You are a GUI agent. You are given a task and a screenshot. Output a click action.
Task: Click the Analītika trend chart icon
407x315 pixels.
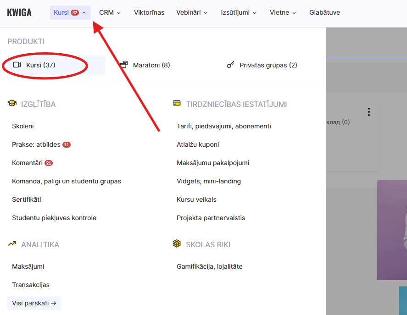[12, 244]
